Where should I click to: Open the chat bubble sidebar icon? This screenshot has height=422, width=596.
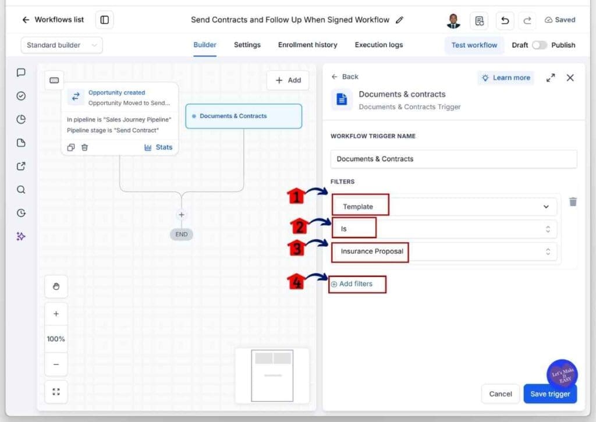pyautogui.click(x=22, y=73)
